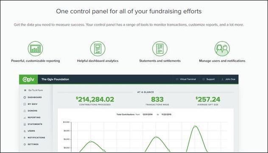Click the dashboard analytics document icon
The width and height of the screenshot is (268, 153).
(x=98, y=49)
